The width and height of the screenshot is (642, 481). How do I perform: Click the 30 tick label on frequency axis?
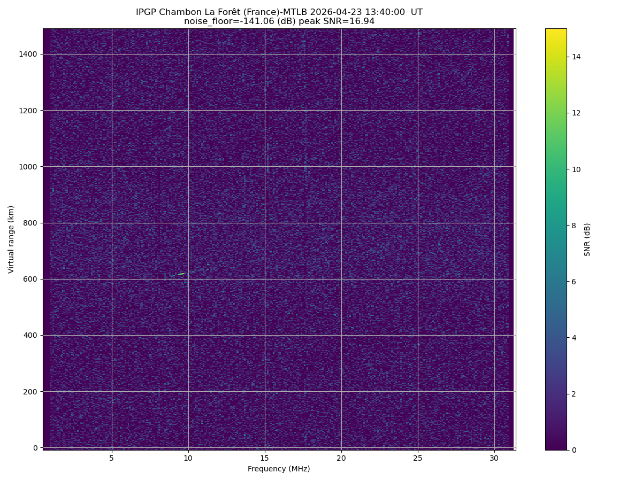pos(494,458)
